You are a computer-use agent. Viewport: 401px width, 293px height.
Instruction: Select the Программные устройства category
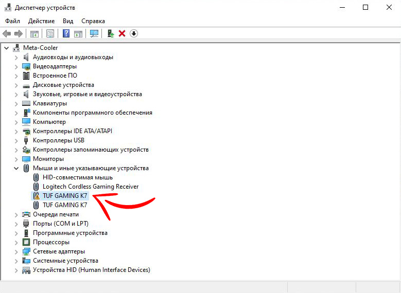[70, 233]
